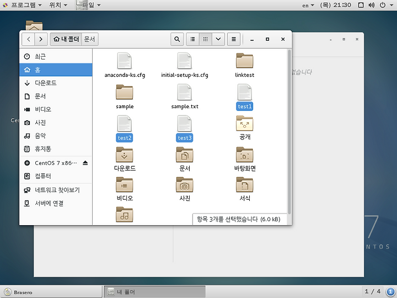Switch to icon grid view
This screenshot has height=298, width=397.
(x=206, y=39)
